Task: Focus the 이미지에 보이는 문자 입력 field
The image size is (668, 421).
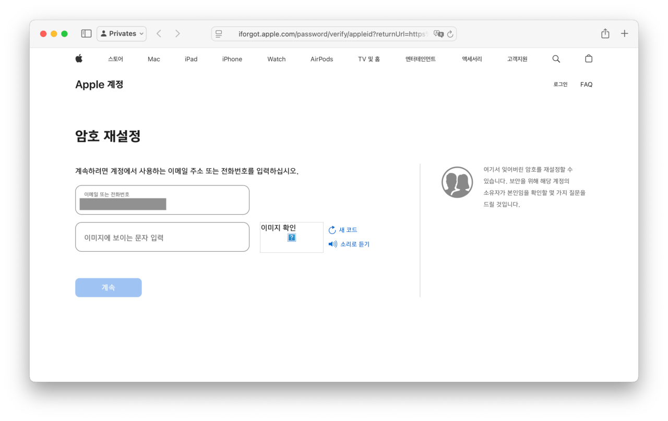Action: click(x=162, y=237)
